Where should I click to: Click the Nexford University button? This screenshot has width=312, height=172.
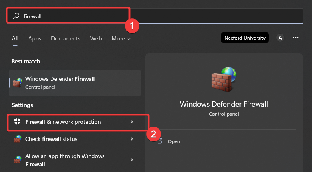[x=245, y=38]
